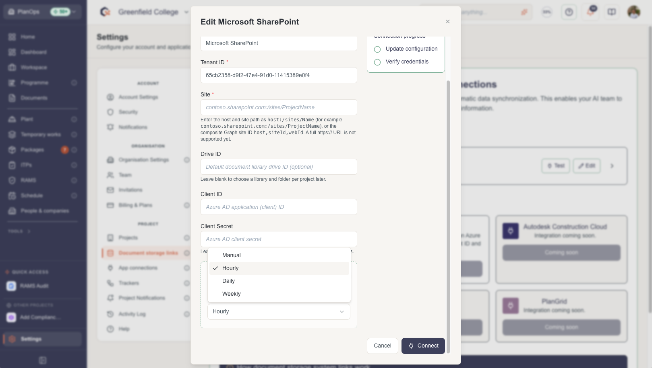652x368 pixels.
Task: Click the Home icon in the sidebar
Action: coord(12,37)
